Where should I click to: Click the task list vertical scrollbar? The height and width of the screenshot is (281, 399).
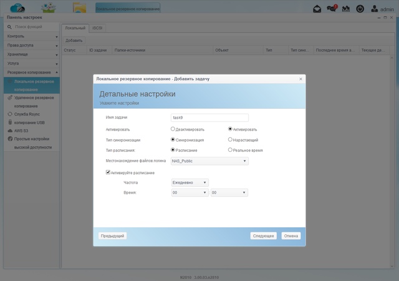pos(392,162)
